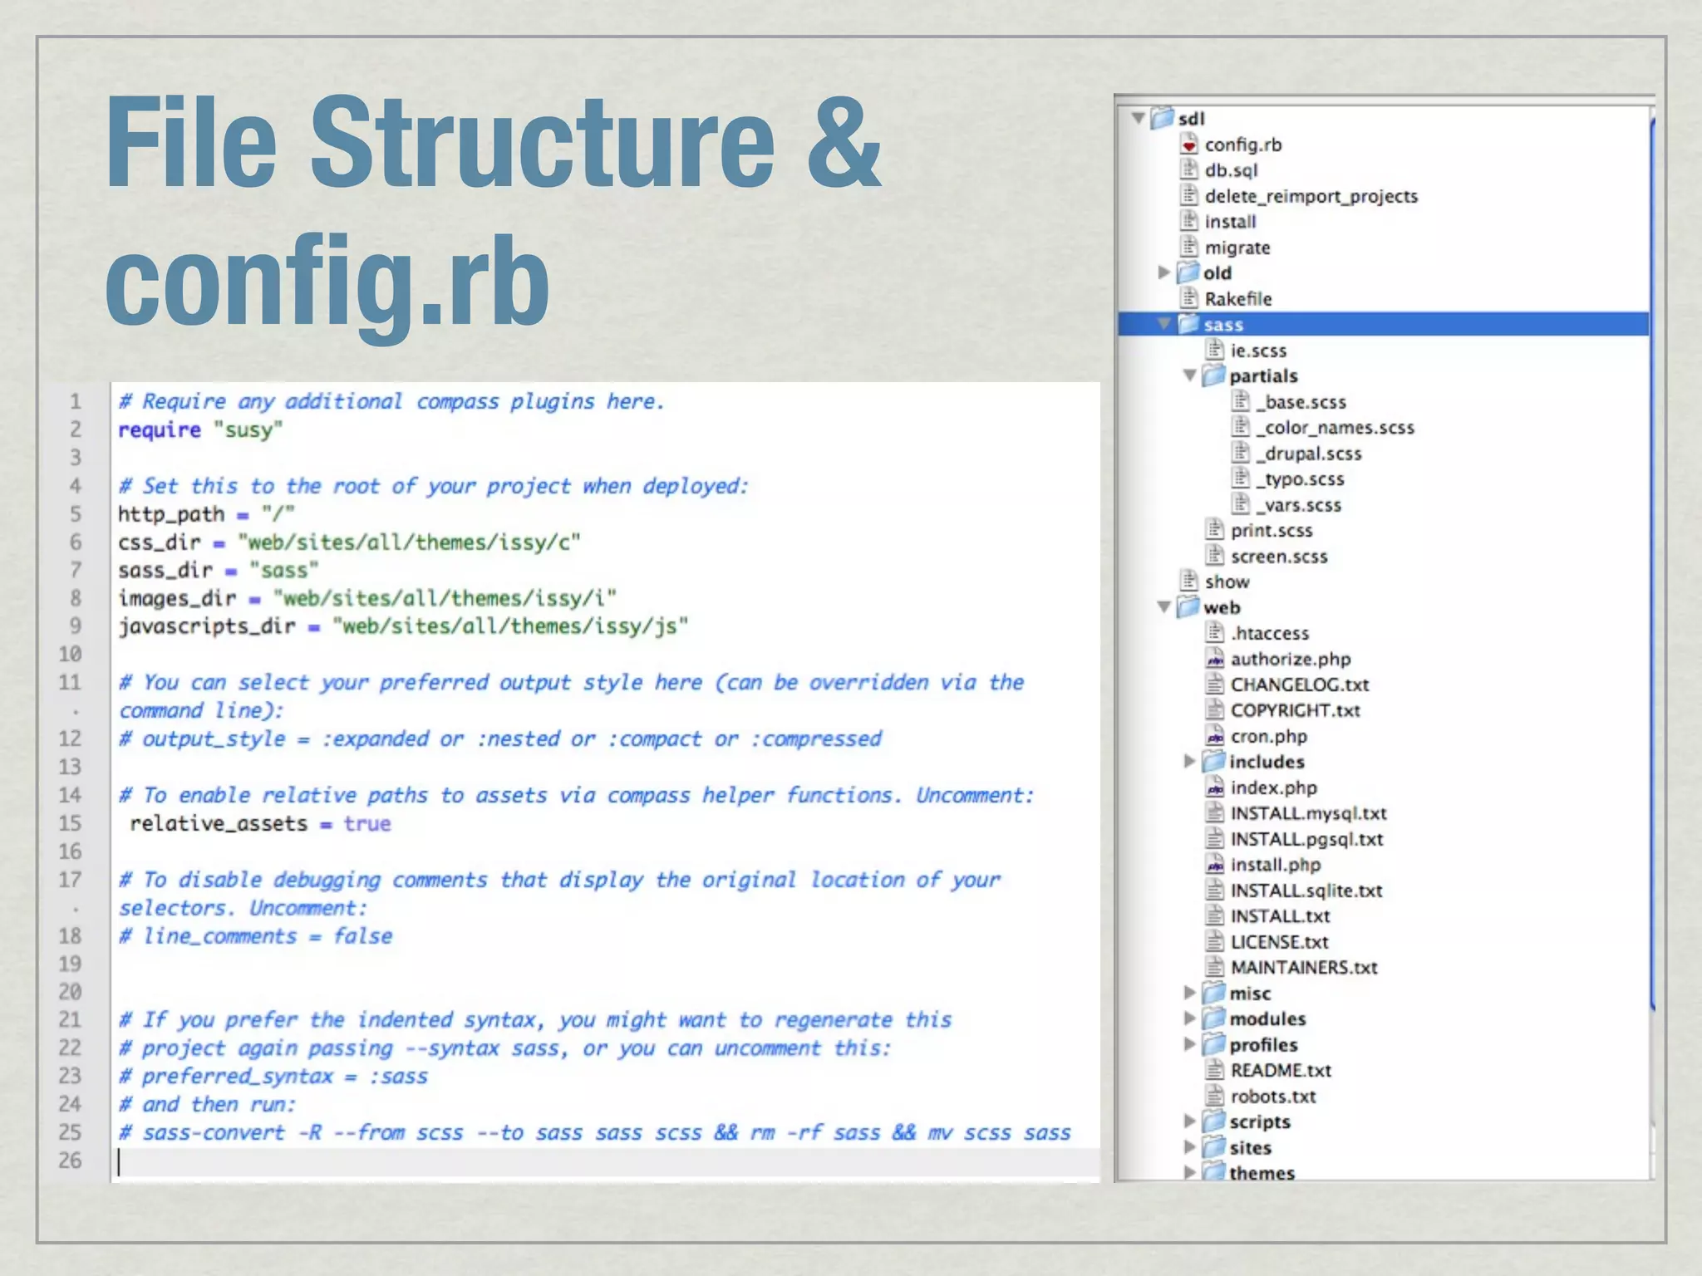
Task: Expand the old folder triangle
Action: coord(1164,272)
